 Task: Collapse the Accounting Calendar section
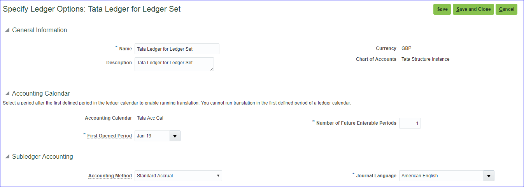pos(7,94)
